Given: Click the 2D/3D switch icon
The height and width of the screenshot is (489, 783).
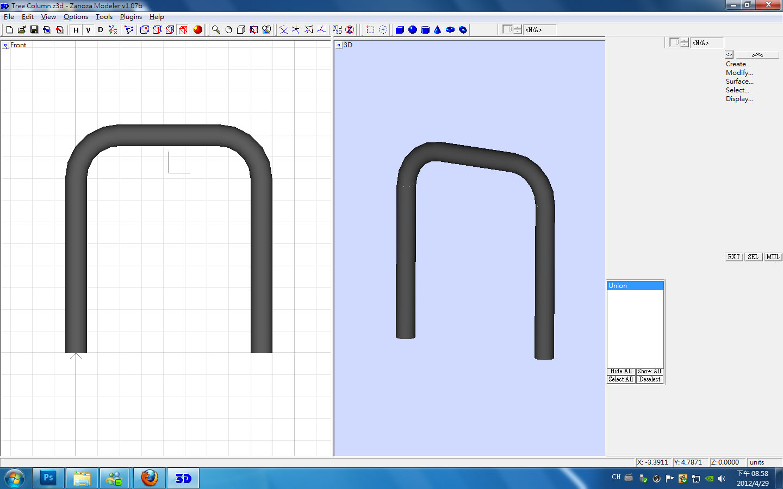Looking at the screenshot, I should 337,30.
